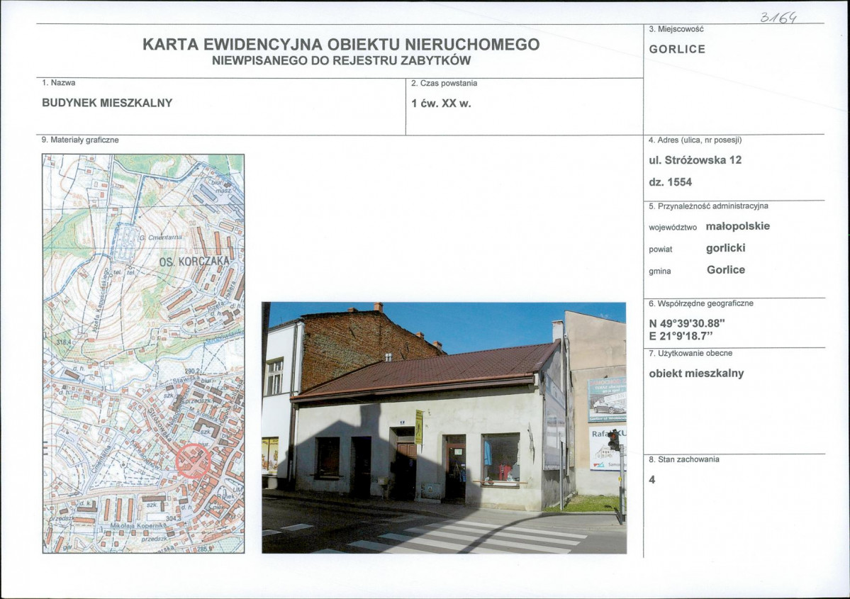The height and width of the screenshot is (599, 850).
Task: Click the label '3. Miejscowość'
Action: [x=676, y=29]
